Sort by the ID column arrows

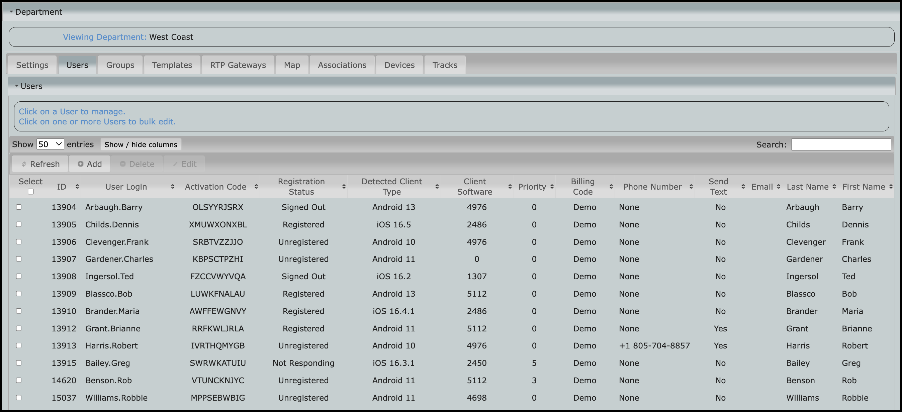click(77, 187)
